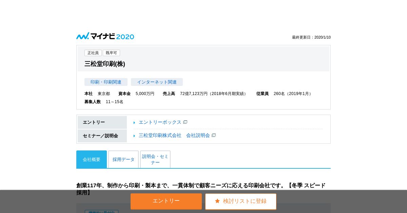Switch to the 会社概要 tab
The height and width of the screenshot is (213, 407).
coord(92,159)
